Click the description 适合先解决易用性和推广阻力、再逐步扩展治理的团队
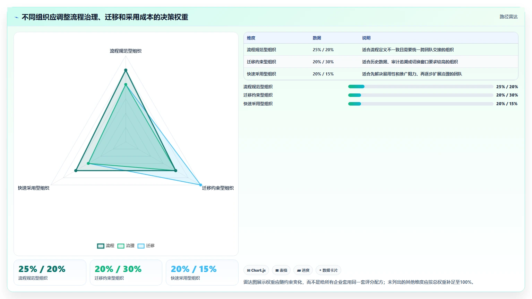 tap(412, 74)
